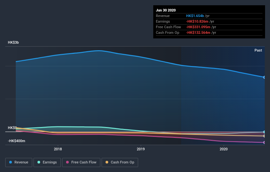Click the Earnings endpoint marker on the teal line

click(x=264, y=132)
